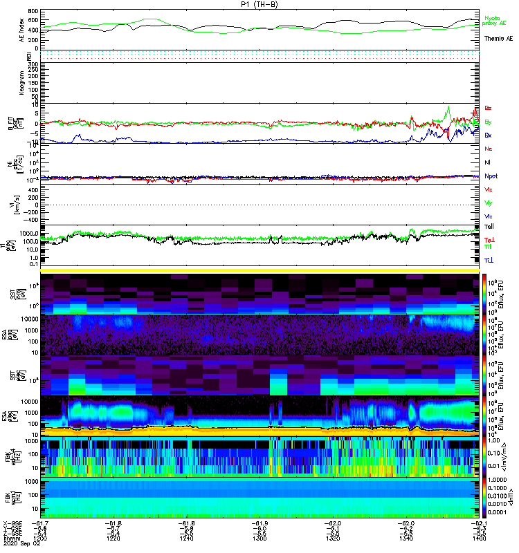Click the blue 'Bx' legend label

point(488,135)
